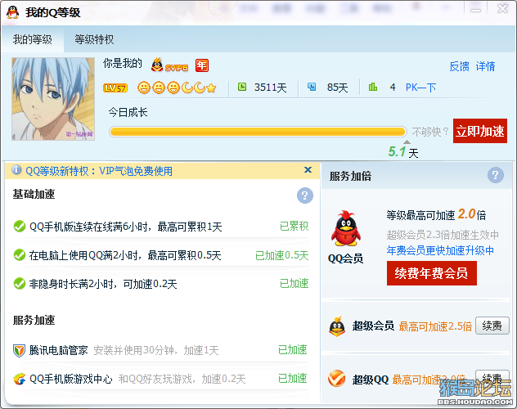
Task: Click the green ranking bar-chart icon
Action: click(x=373, y=87)
